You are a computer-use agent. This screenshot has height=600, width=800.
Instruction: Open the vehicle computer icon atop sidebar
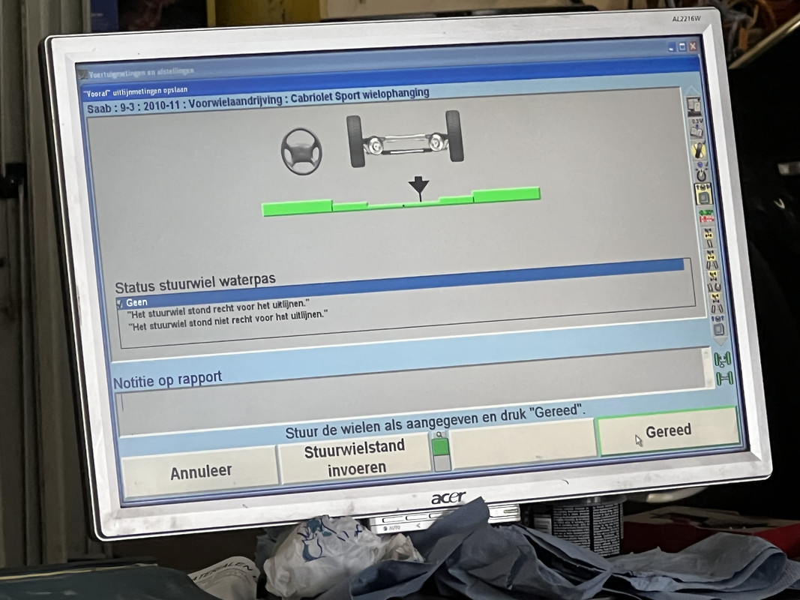click(694, 106)
